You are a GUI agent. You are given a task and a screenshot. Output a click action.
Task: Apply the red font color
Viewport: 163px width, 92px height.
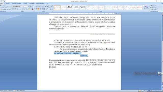[x=32, y=9]
